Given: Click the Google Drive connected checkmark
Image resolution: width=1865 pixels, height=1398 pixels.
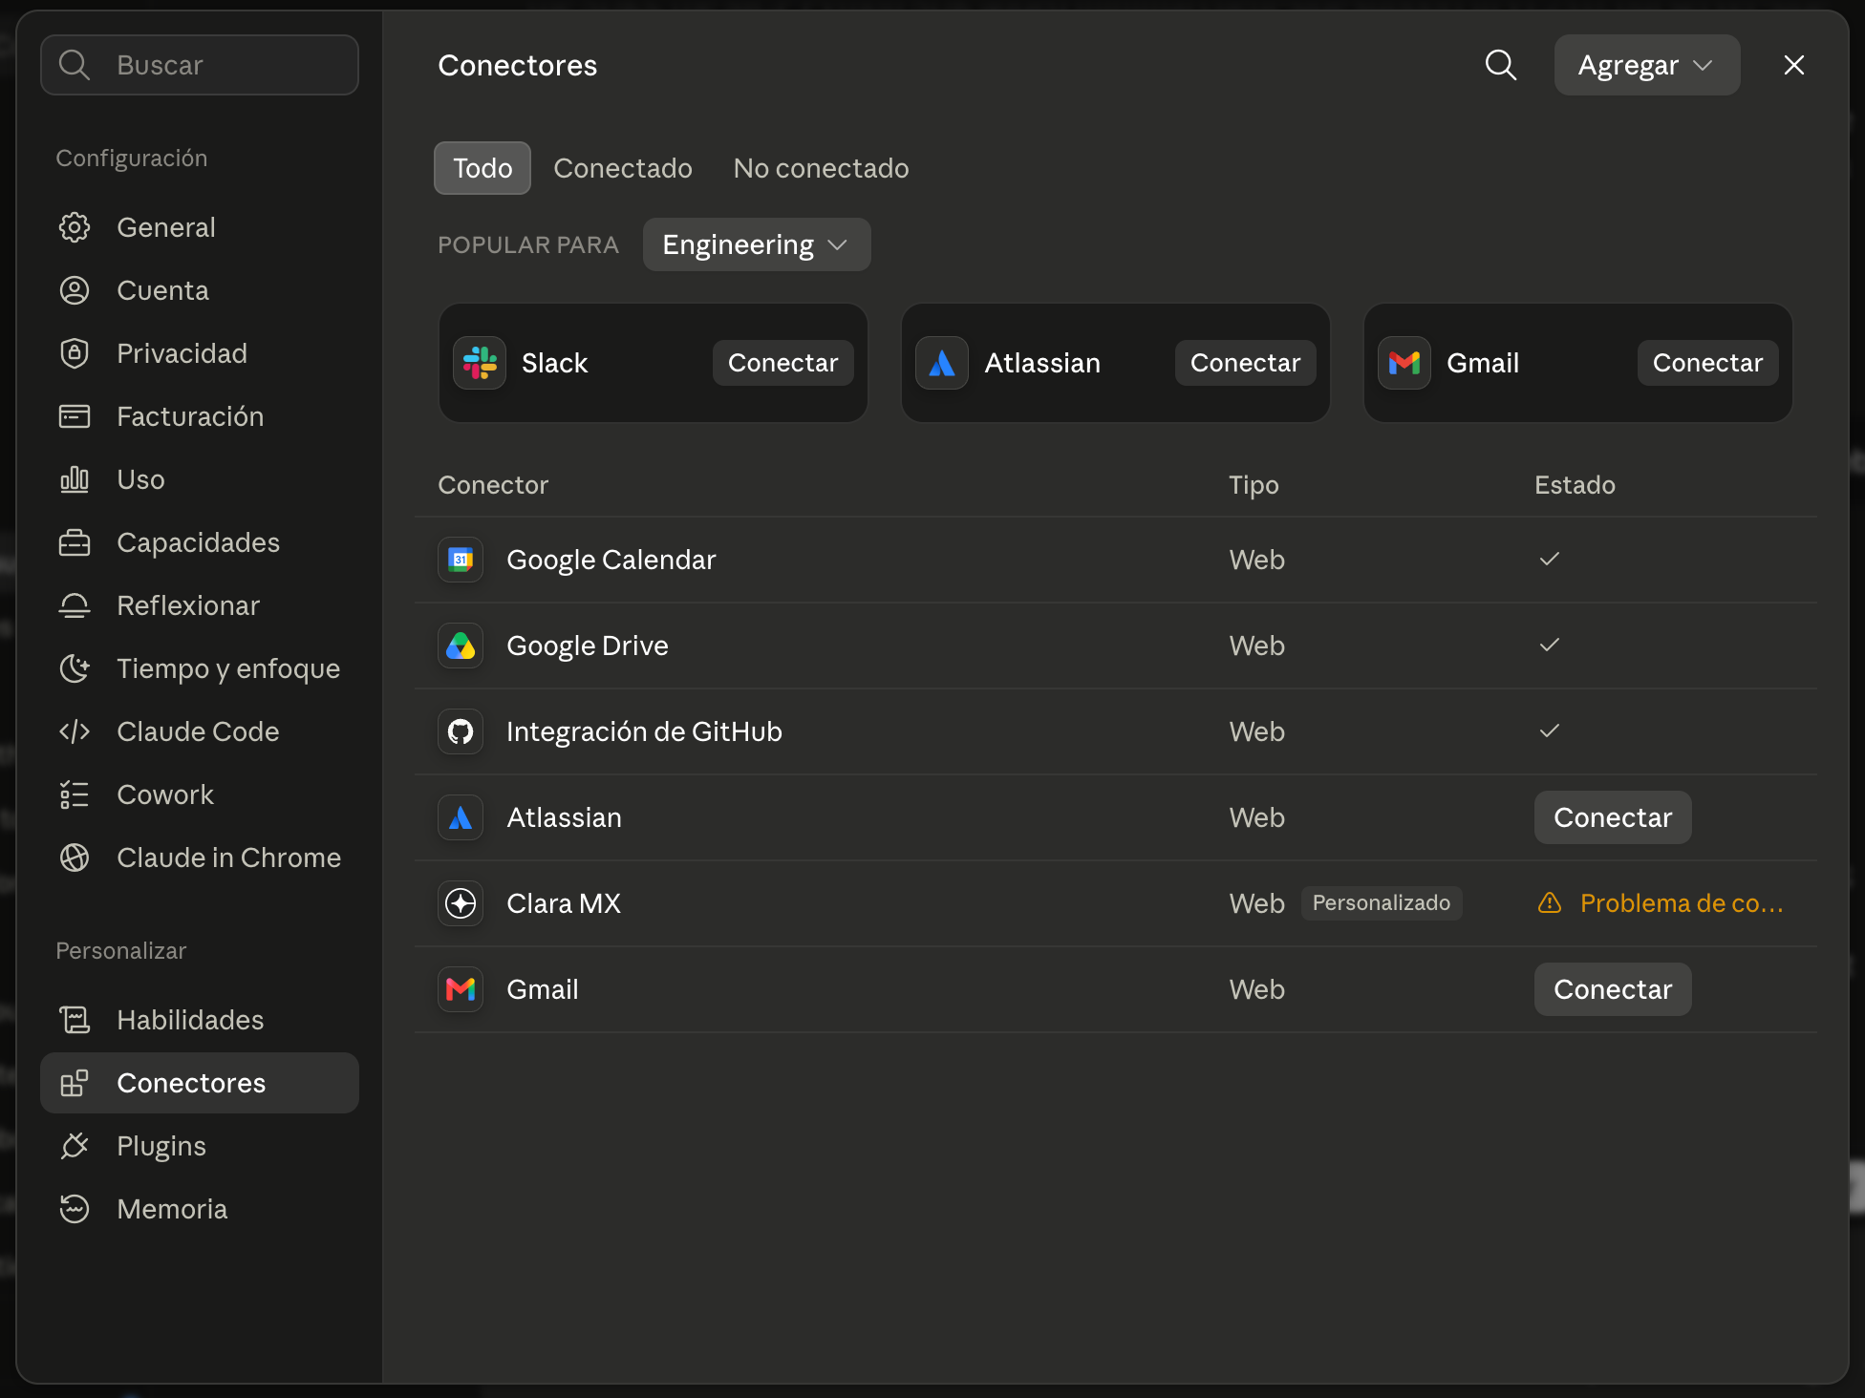Looking at the screenshot, I should tap(1550, 645).
